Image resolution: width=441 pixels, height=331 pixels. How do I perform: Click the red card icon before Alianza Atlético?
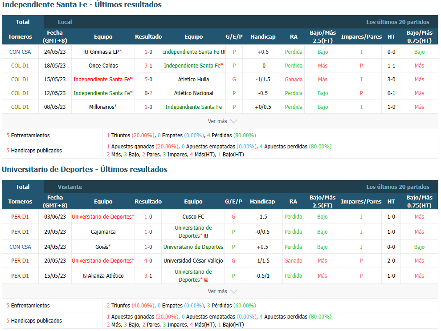(x=85, y=276)
